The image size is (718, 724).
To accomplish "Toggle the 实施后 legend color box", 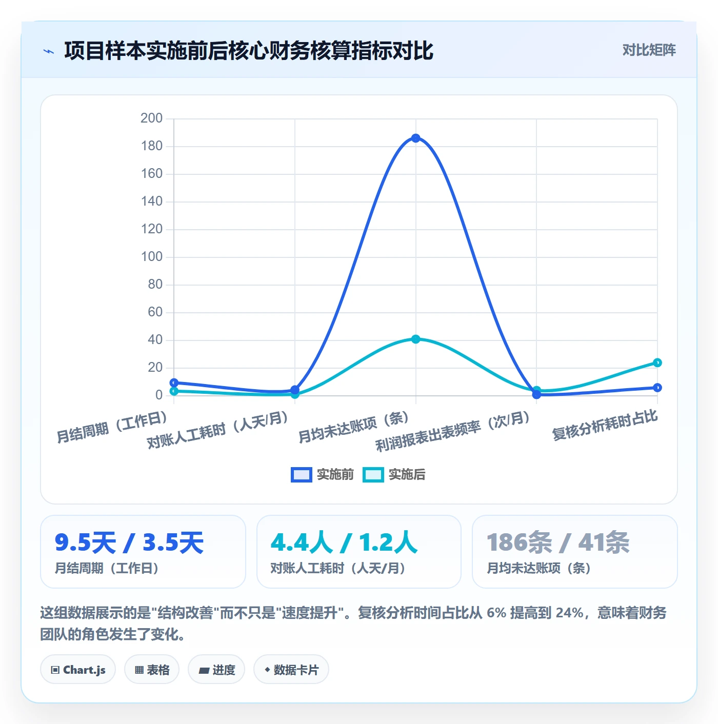I will pyautogui.click(x=373, y=475).
